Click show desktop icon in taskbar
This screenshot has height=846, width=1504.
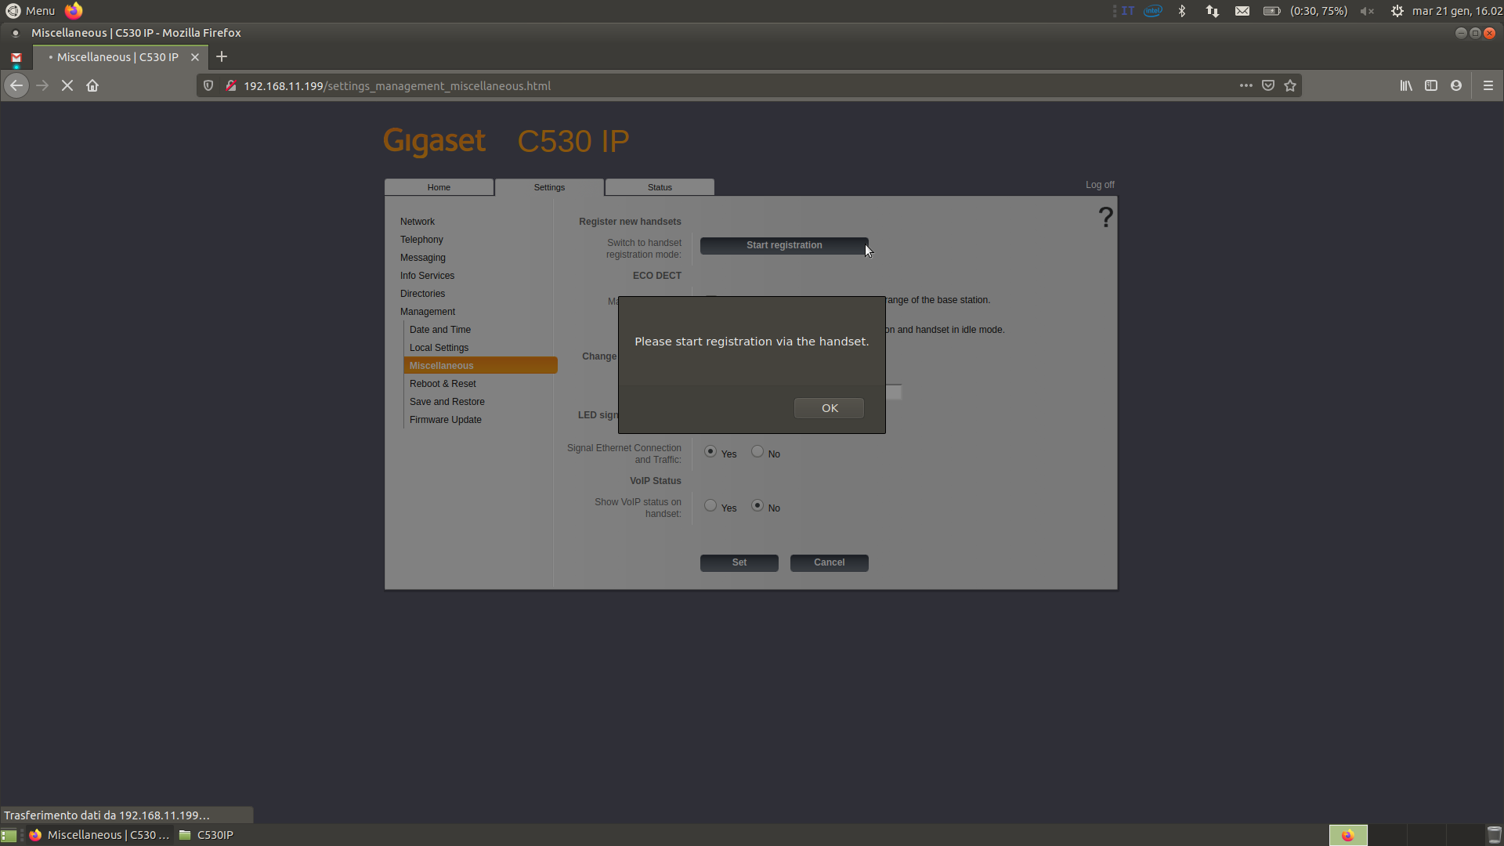point(9,835)
